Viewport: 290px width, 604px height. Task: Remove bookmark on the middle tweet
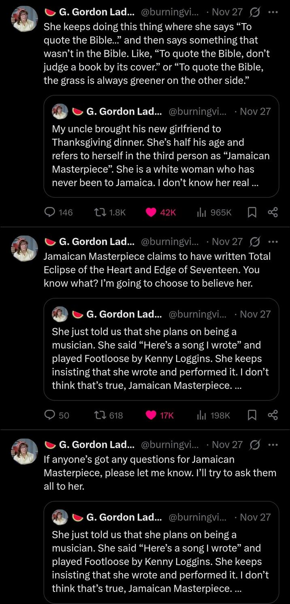pos(252,415)
